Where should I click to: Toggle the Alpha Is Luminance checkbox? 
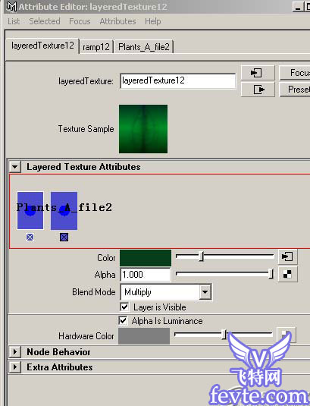pos(123,321)
